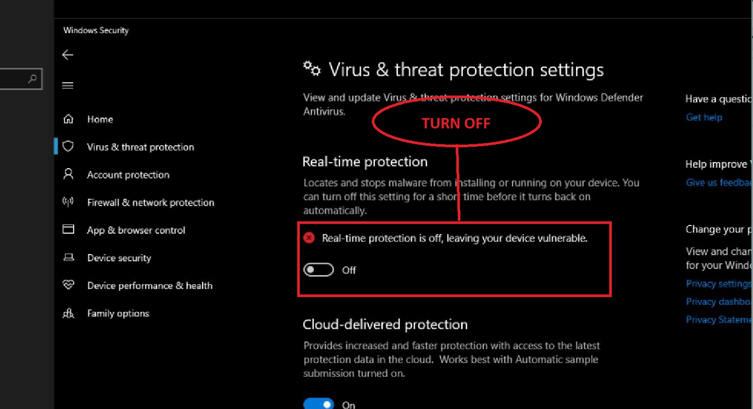Open the Home section via its house icon

(x=69, y=119)
